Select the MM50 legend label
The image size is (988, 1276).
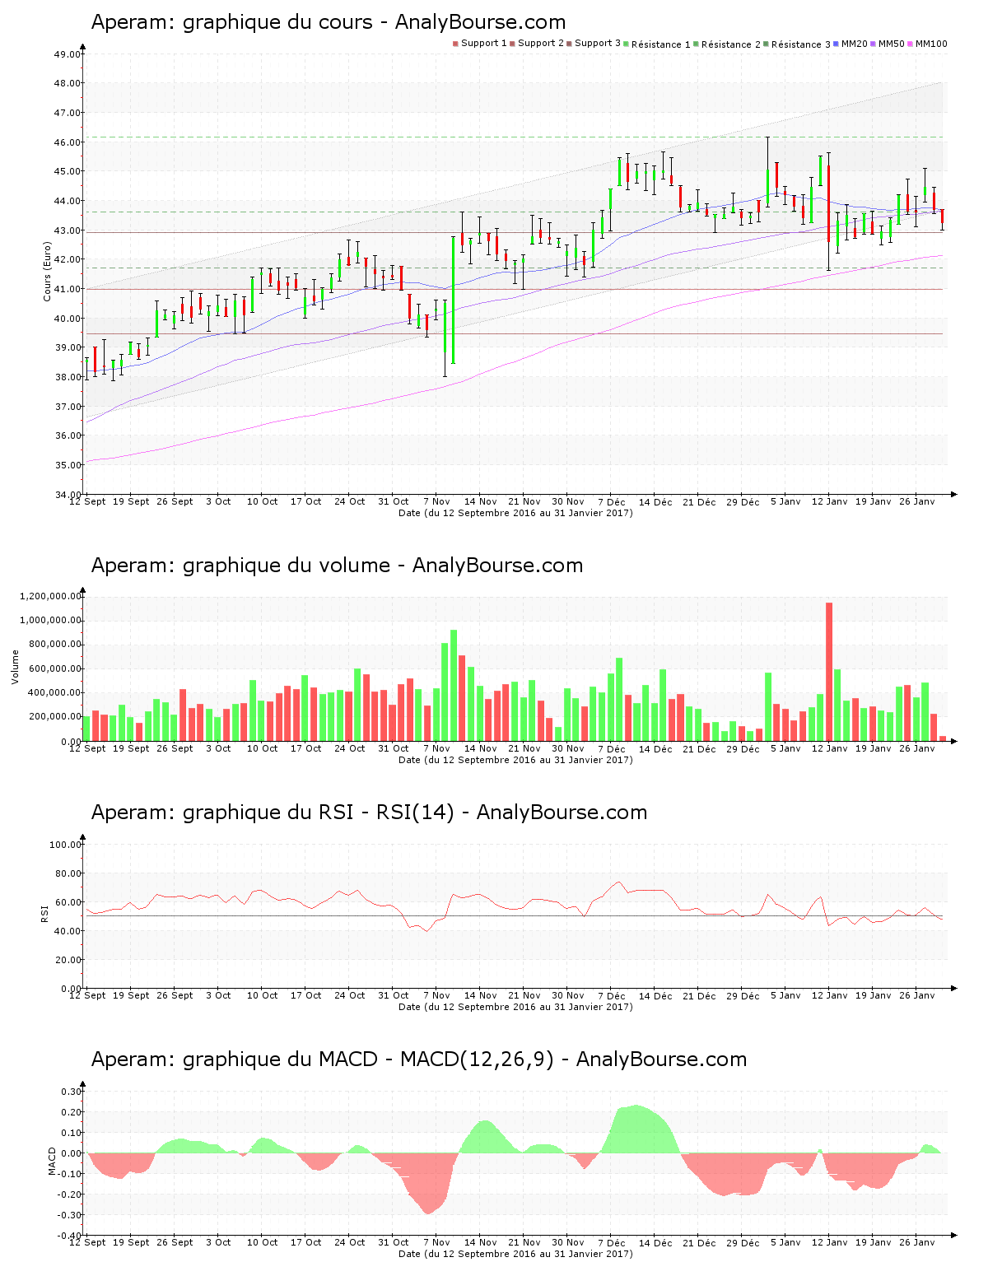click(892, 44)
